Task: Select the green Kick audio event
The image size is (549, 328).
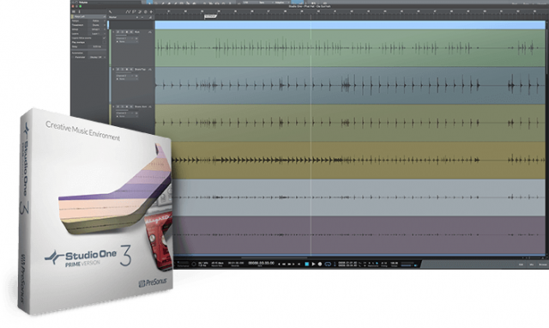Action: 350,48
